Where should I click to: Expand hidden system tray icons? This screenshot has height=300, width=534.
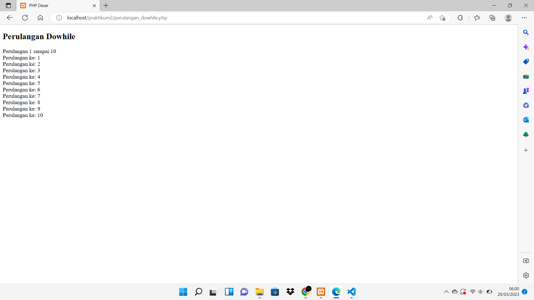pos(446,292)
